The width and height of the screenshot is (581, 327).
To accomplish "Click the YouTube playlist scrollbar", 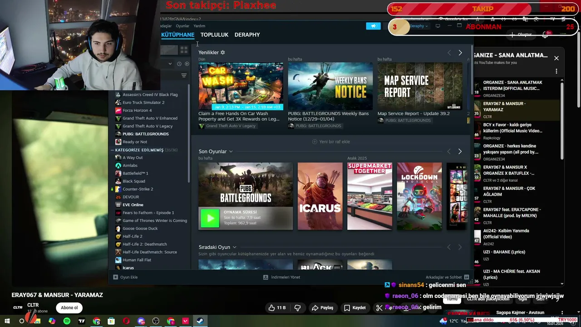I will click(562, 120).
